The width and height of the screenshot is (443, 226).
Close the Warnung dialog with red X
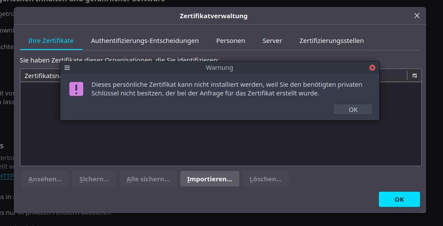tap(372, 68)
